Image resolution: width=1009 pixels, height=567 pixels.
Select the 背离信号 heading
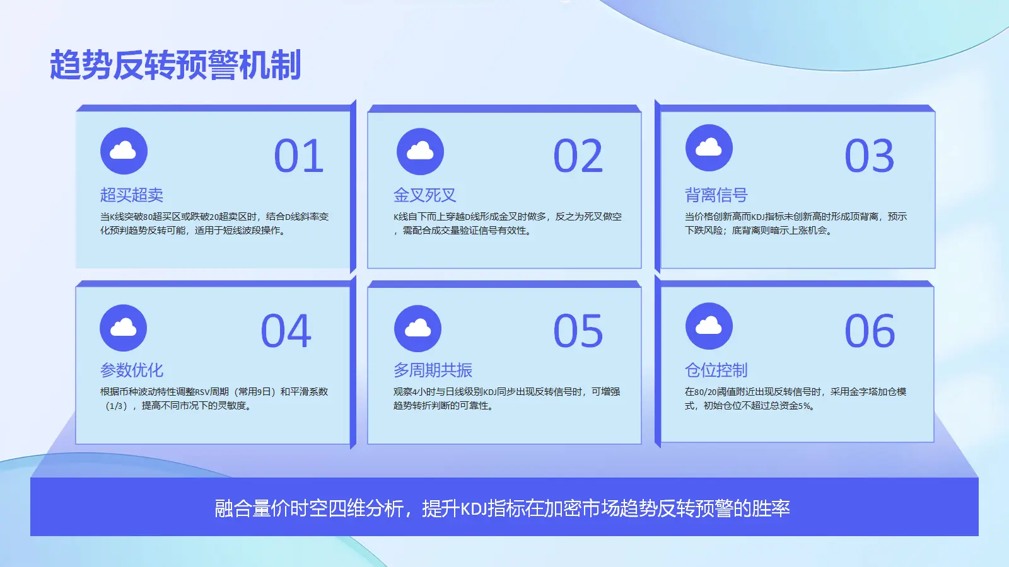[x=716, y=195]
